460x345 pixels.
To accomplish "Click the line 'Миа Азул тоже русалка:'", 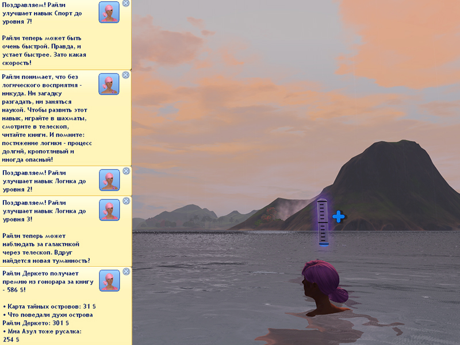I will coord(42,331).
